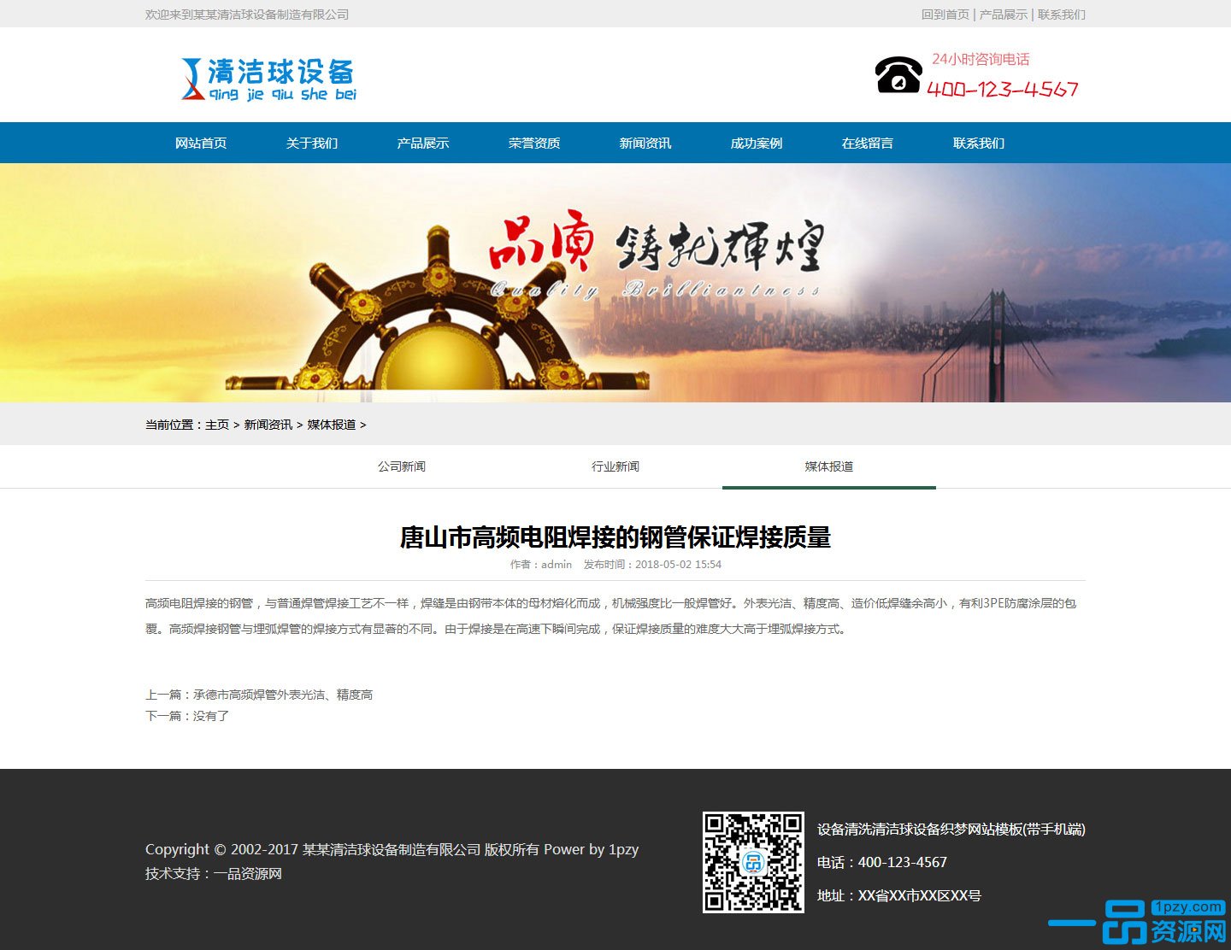Open 在线留言 navigation item
Image resolution: width=1231 pixels, height=950 pixels.
[x=868, y=143]
